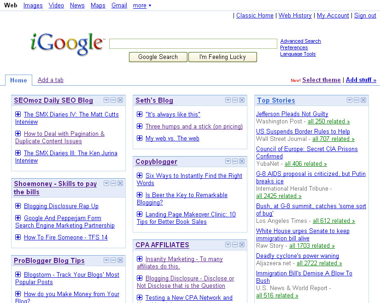Minimize the CPA AFFILIATES gadget
The height and width of the screenshot is (303, 380).
(x=235, y=245)
